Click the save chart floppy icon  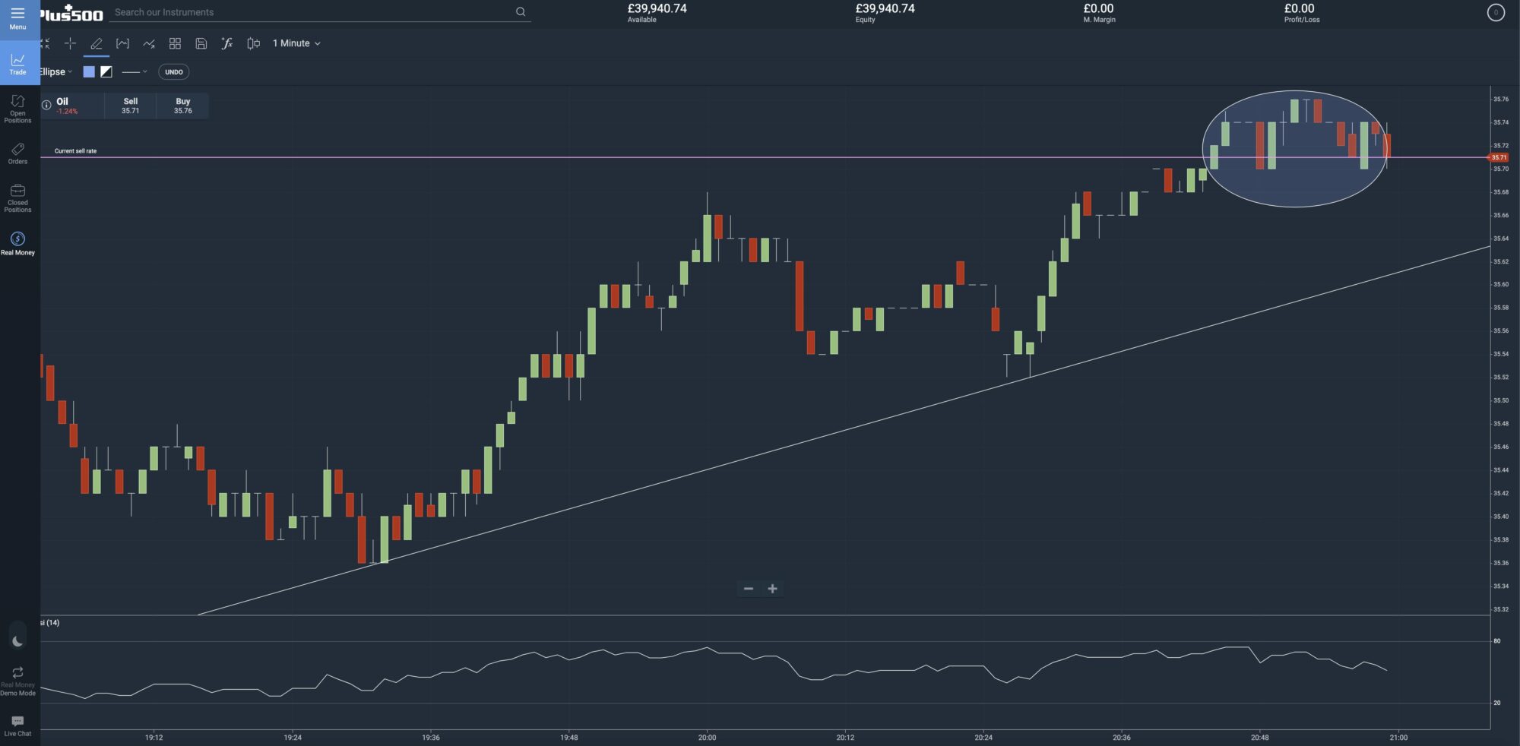pos(201,44)
